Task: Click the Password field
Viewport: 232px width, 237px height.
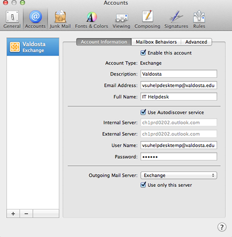Action: (179, 157)
